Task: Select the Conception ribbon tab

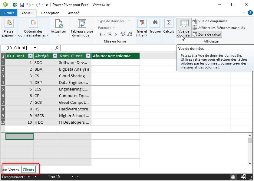Action: point(50,13)
